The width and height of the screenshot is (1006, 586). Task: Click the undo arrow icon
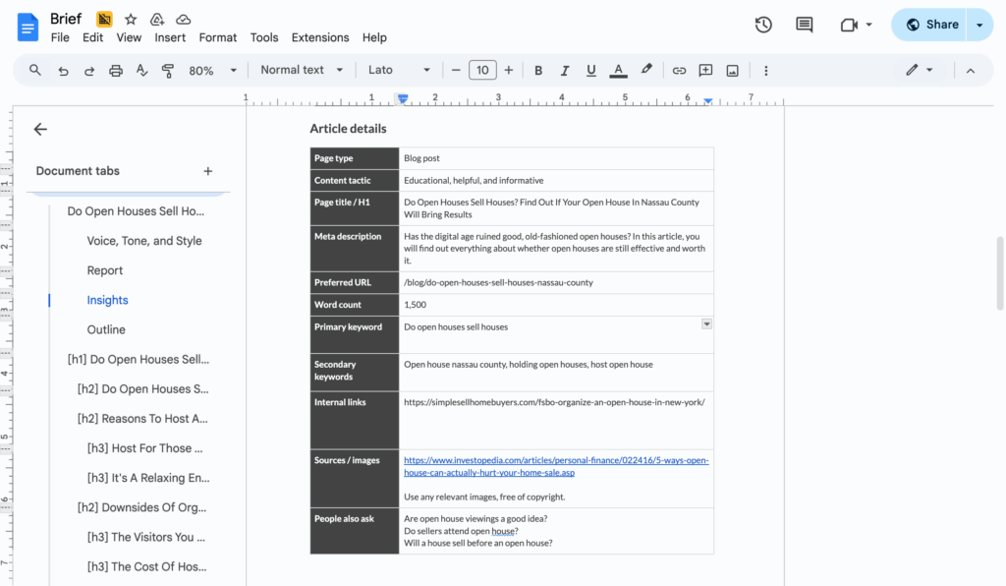[x=64, y=70]
